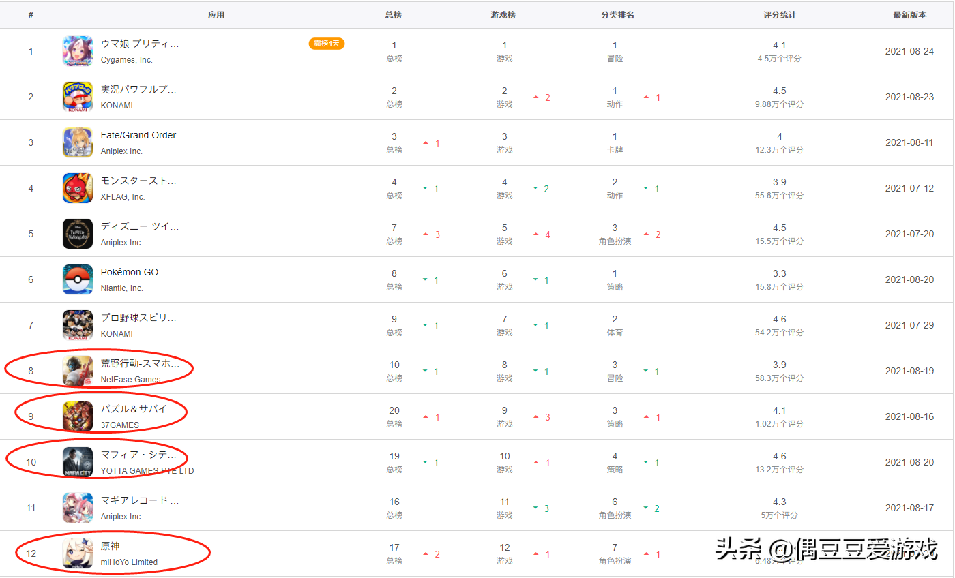Screen dimensions: 955x578
Task: Open the マフィア・シテ title link
Action: point(138,455)
